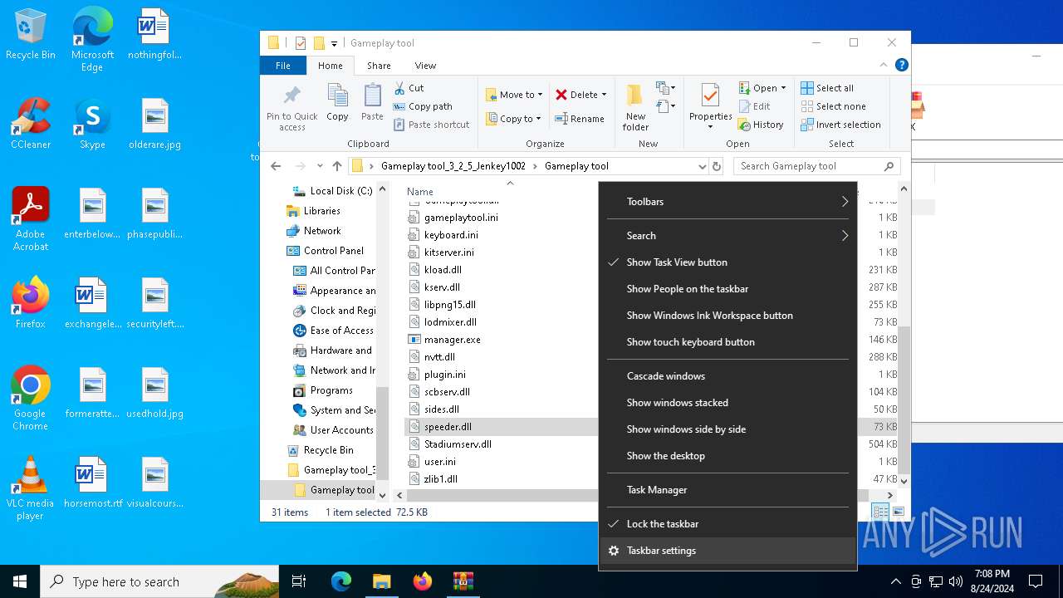Screen dimensions: 1063x598
Task: Choose Show windows side by side
Action: (x=727, y=429)
